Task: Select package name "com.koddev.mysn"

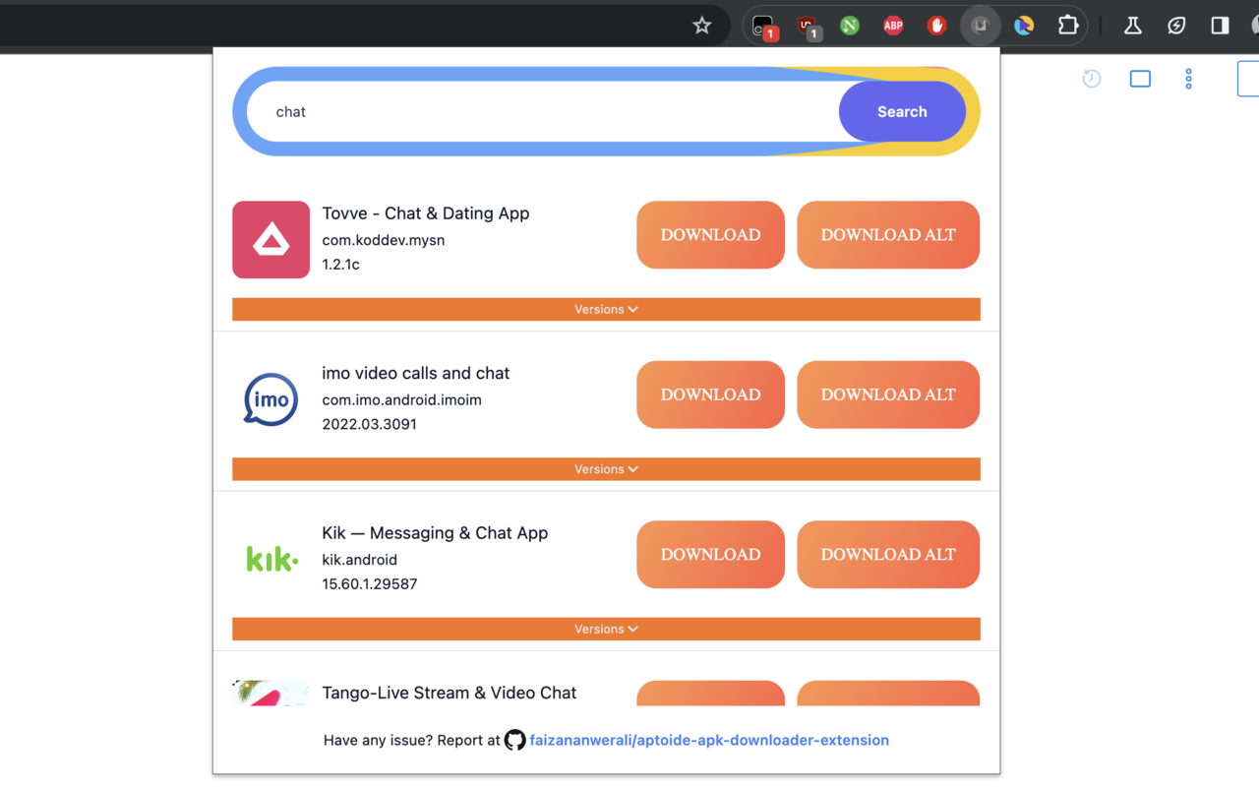Action: coord(384,240)
